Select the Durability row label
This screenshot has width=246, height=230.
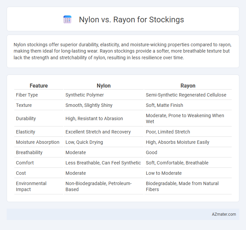[26, 118]
